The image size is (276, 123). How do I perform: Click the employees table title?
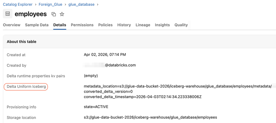point(30,14)
